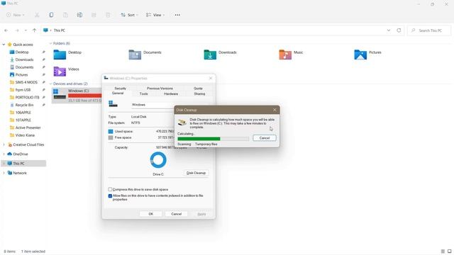Switch to large icons view in status bar
This screenshot has height=255, width=454.
[x=449, y=251]
